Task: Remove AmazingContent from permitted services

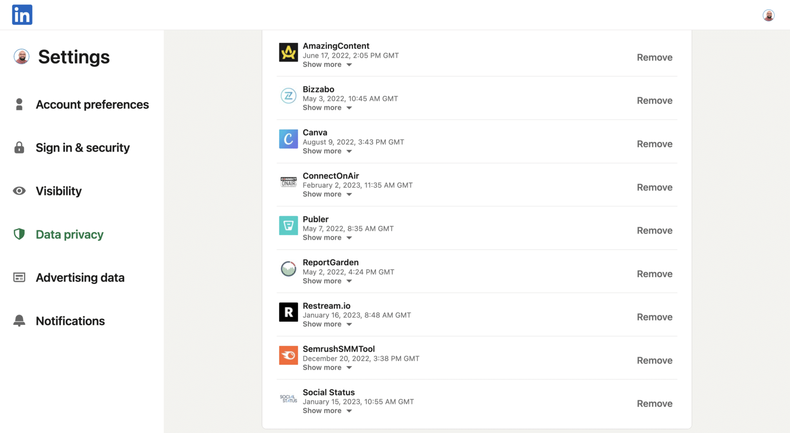Action: [x=655, y=57]
